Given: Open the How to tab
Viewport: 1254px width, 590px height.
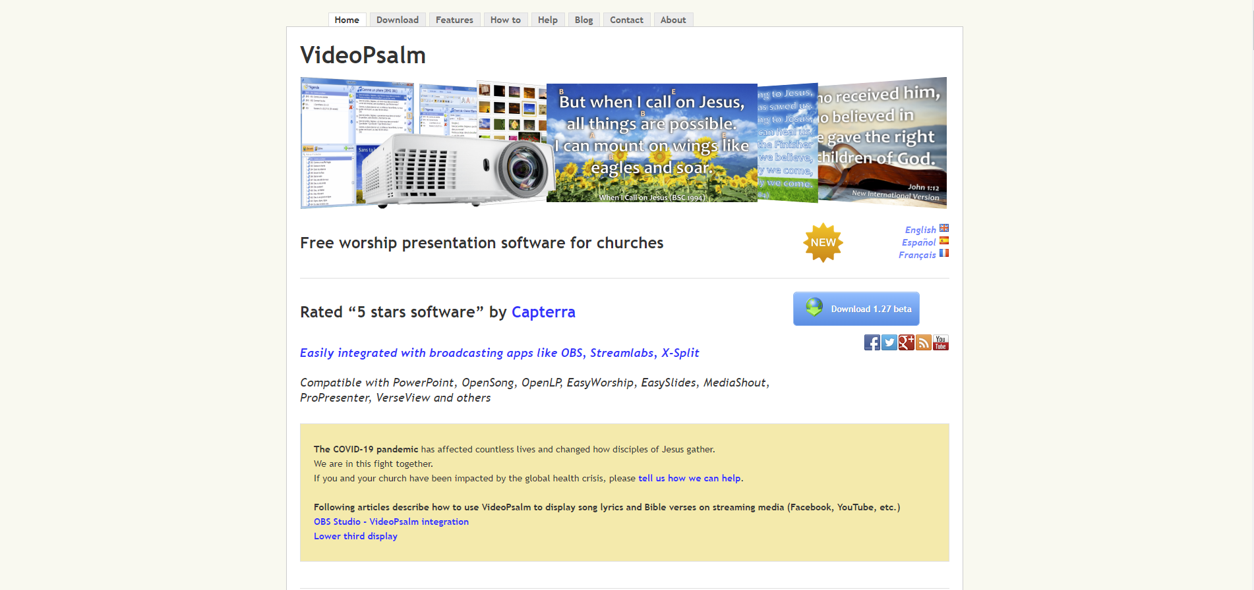Looking at the screenshot, I should click(x=506, y=20).
